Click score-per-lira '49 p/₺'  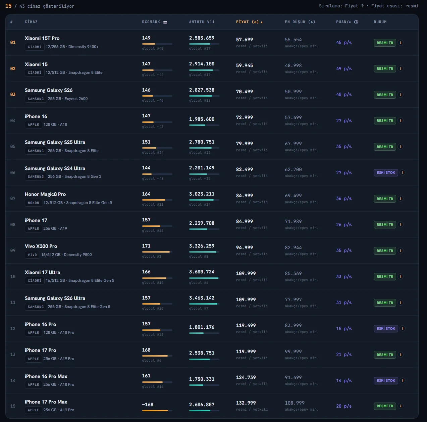(x=344, y=68)
